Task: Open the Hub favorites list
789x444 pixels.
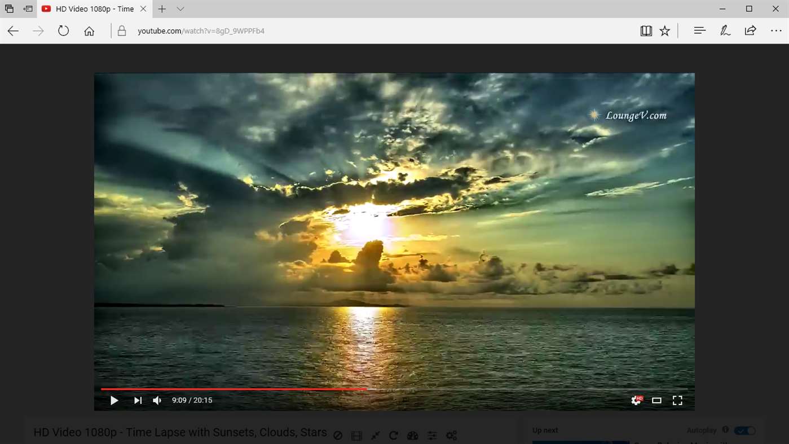Action: tap(700, 31)
